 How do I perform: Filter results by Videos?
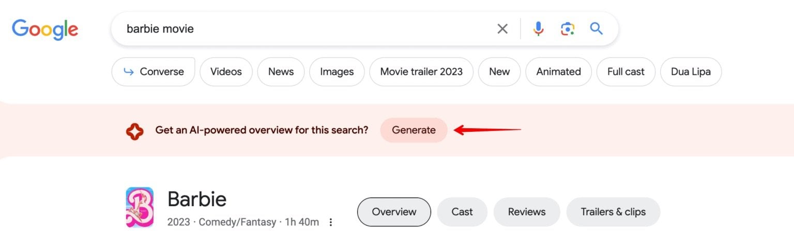(226, 72)
